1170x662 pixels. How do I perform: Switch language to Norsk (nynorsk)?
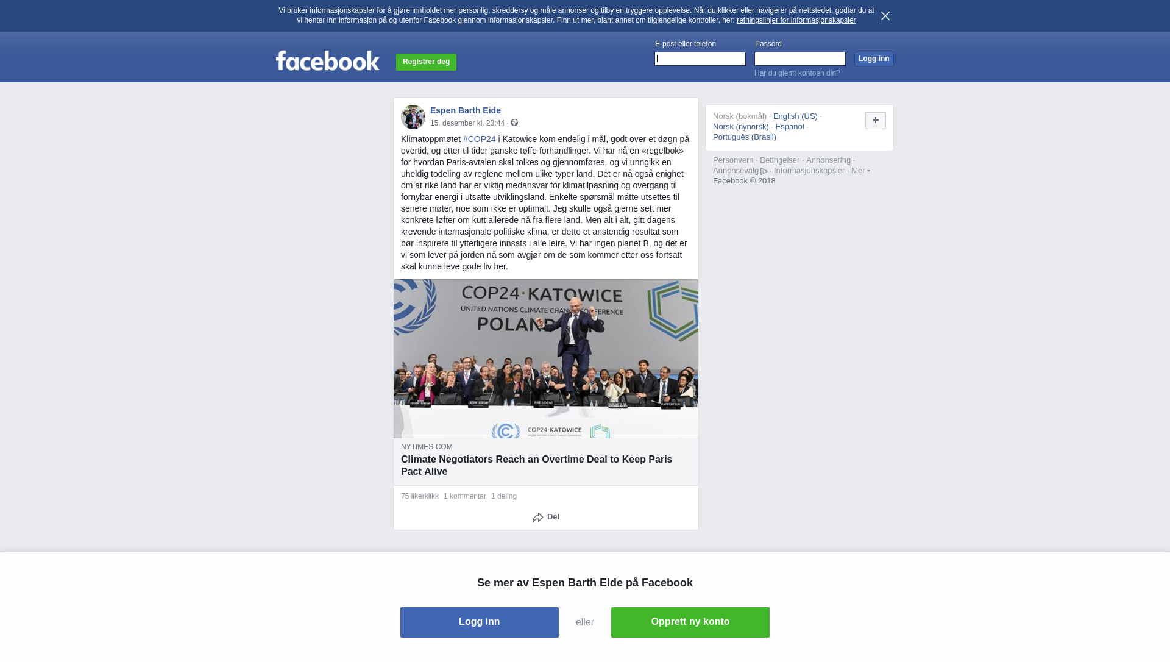[x=741, y=127]
